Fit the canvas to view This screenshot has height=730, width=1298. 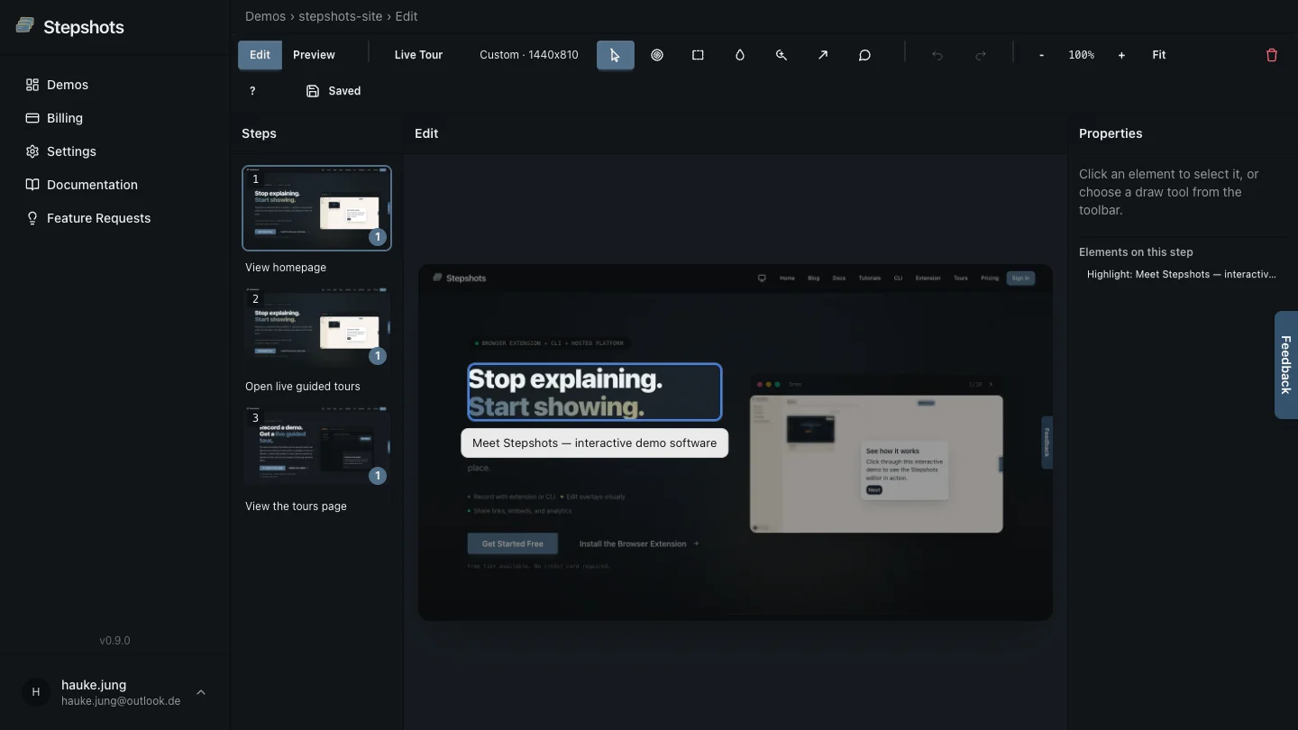(x=1159, y=55)
